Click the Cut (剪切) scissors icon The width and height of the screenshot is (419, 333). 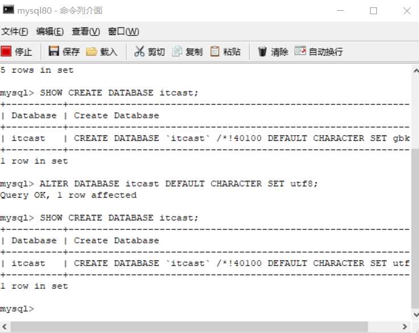pyautogui.click(x=139, y=51)
